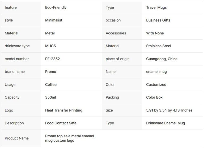Click the 'With None' accessories value

click(x=155, y=33)
